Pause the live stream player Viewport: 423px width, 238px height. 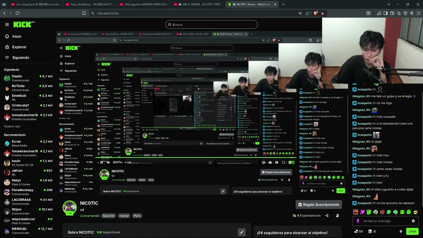point(102,162)
